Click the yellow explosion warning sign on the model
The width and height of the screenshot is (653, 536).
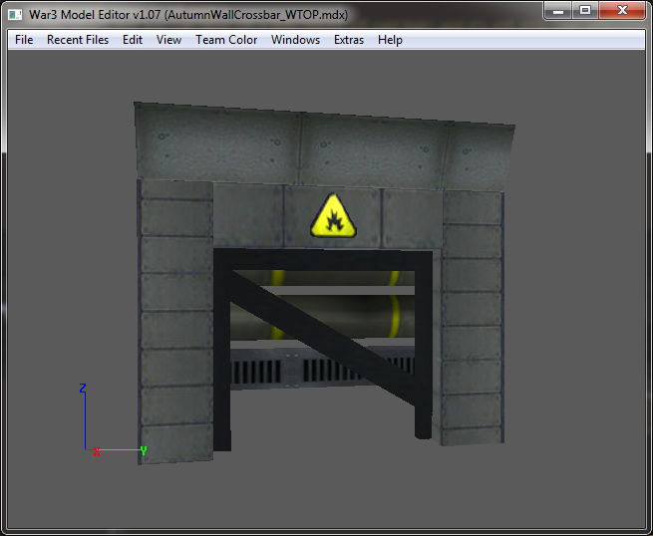[x=333, y=216]
